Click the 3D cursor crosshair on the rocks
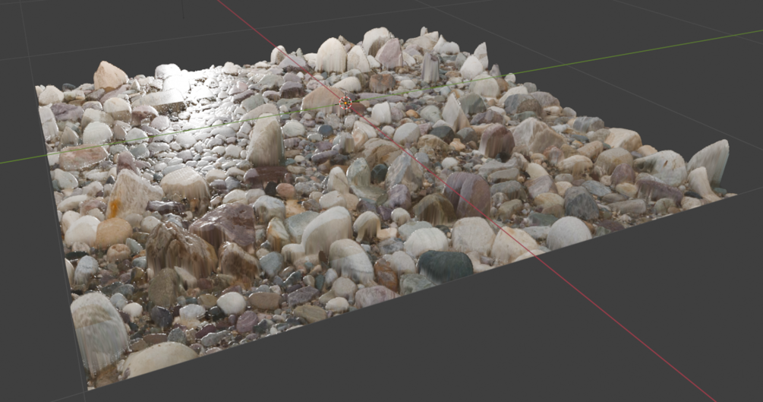Image resolution: width=763 pixels, height=402 pixels. click(345, 103)
